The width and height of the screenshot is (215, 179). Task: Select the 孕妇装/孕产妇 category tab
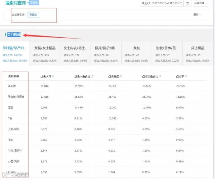[14, 54]
